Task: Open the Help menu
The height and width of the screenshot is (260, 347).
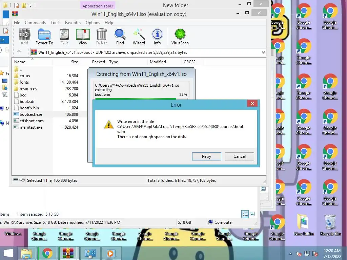Action: [x=109, y=23]
